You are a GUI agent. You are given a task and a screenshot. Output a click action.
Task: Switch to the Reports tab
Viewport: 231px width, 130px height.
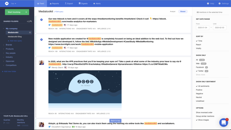coord(54,4)
